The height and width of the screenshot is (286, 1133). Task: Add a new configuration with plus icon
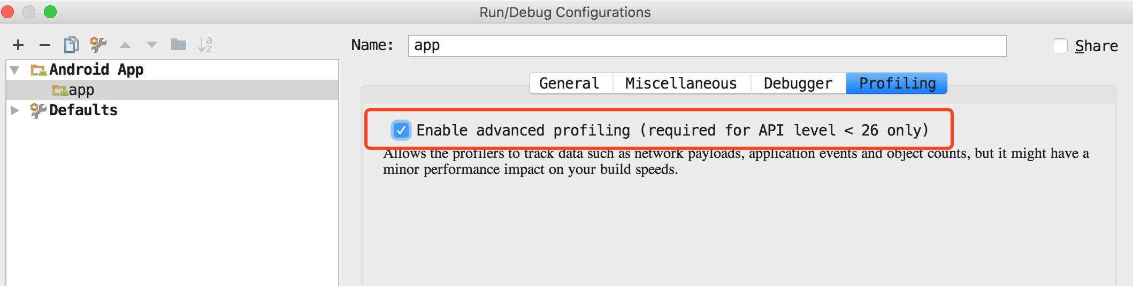click(18, 45)
